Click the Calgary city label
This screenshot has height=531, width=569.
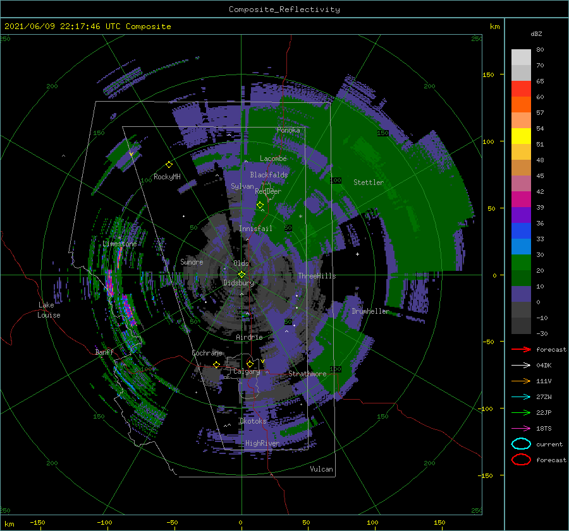247,371
